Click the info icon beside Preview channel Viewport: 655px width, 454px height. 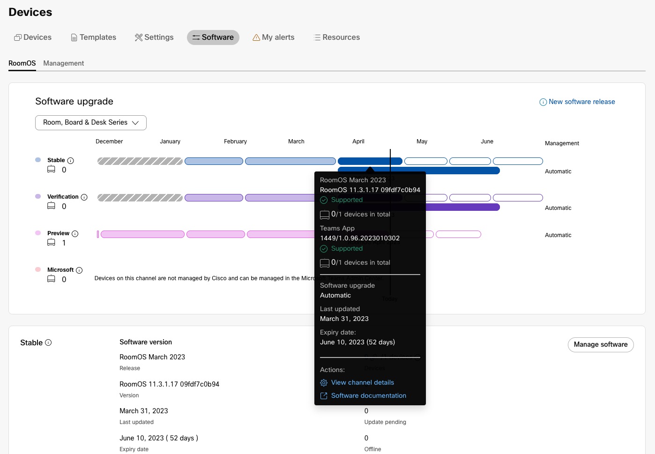[75, 234]
